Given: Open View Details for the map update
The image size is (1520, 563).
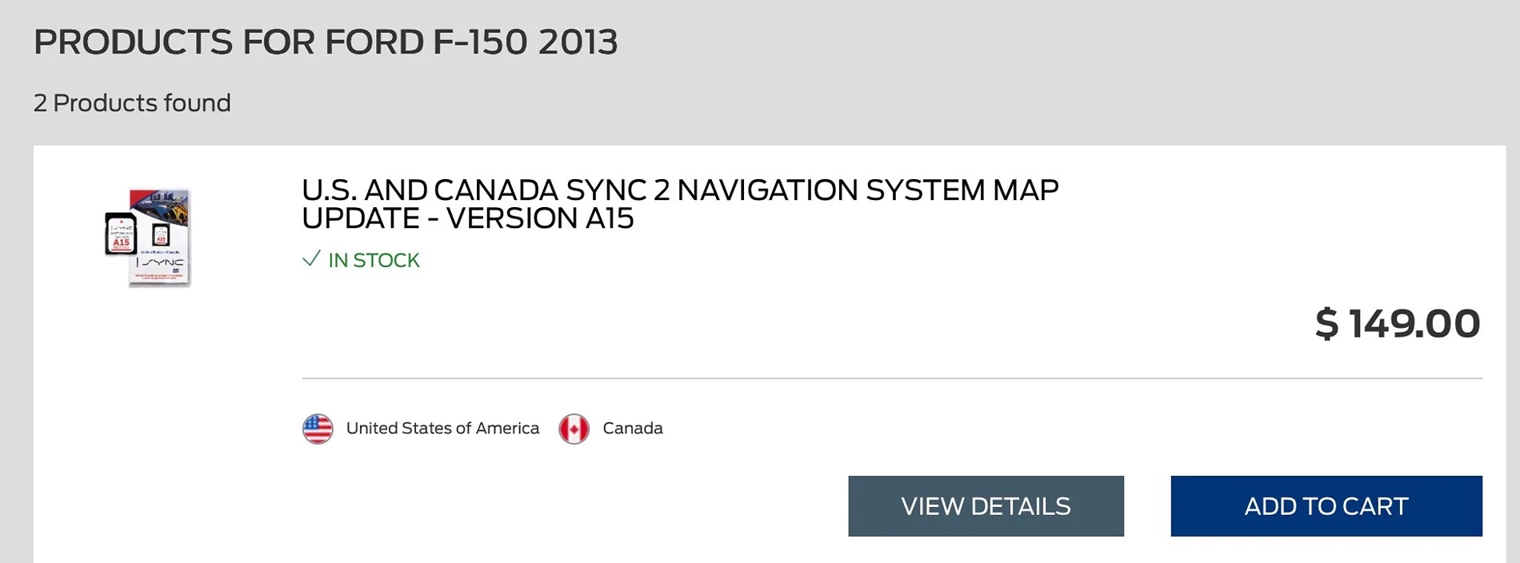Looking at the screenshot, I should 986,506.
